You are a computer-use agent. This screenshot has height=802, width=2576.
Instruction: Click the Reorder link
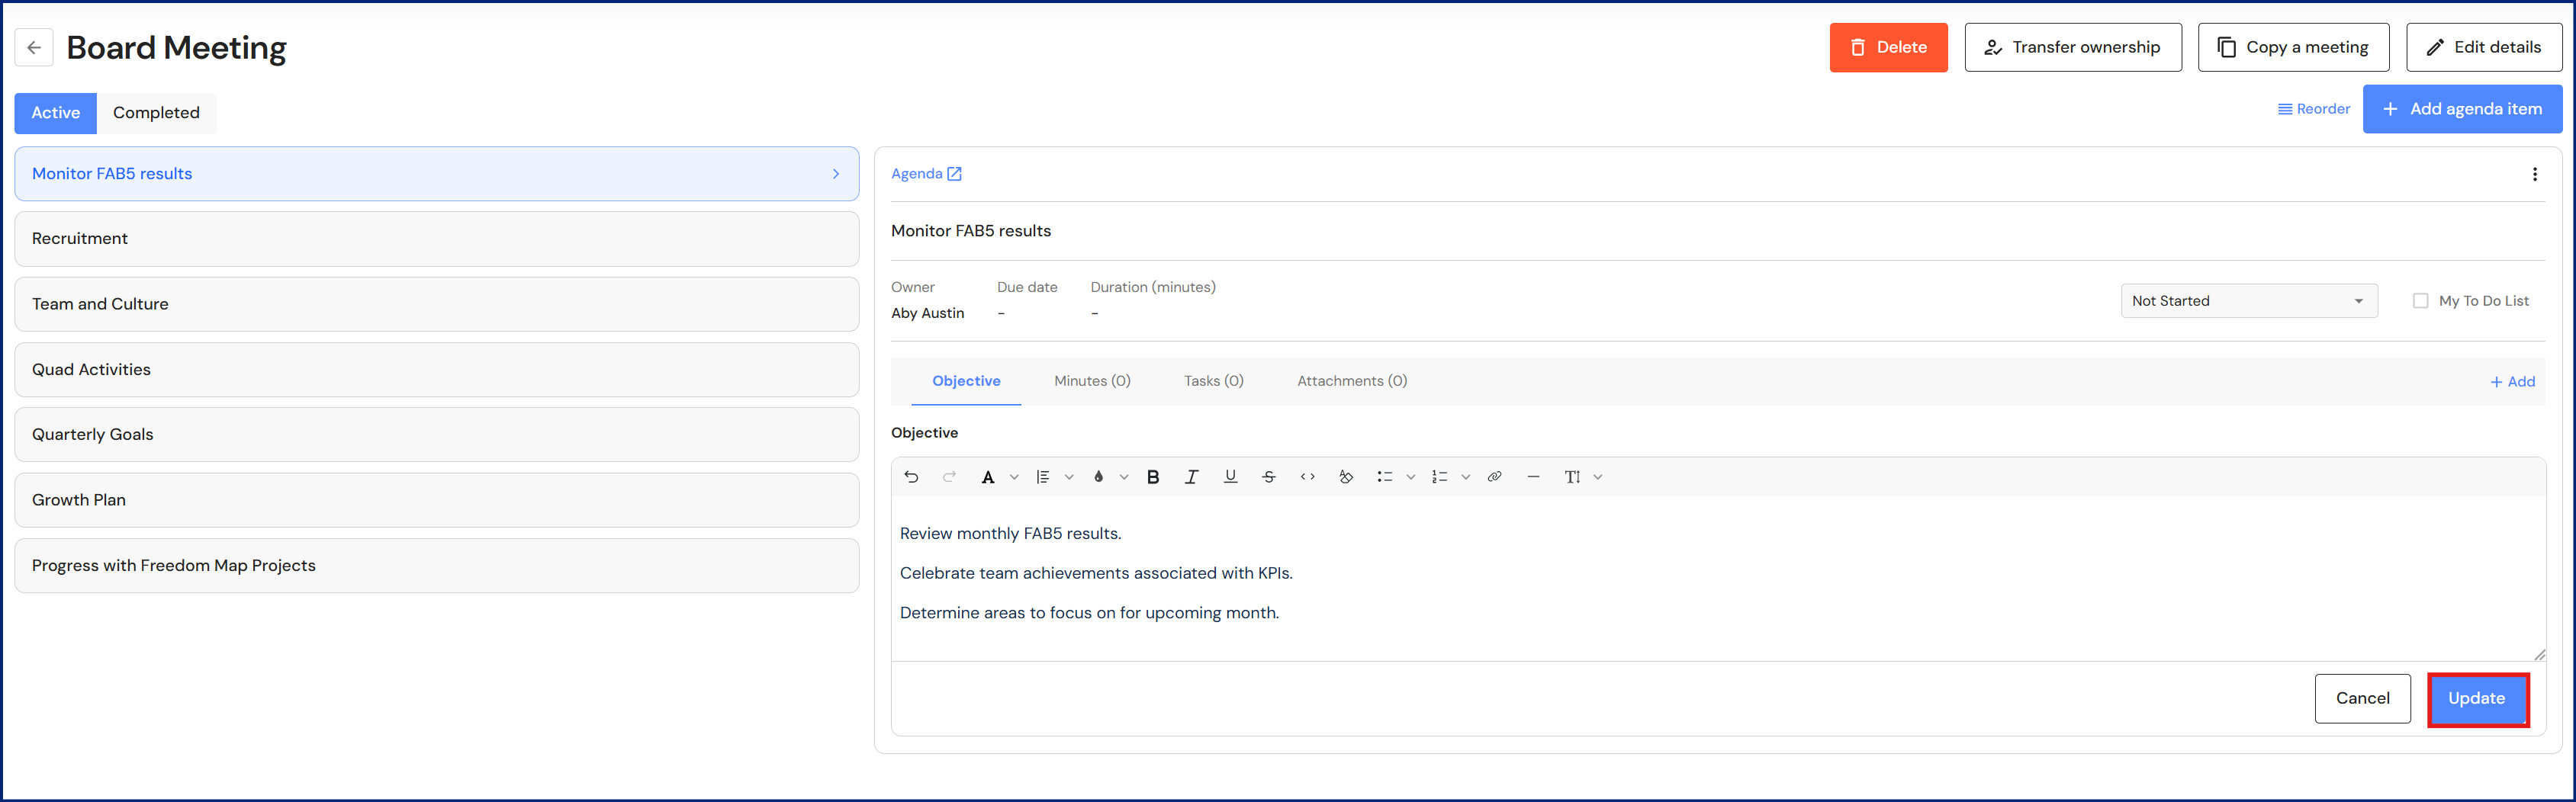click(x=2314, y=109)
